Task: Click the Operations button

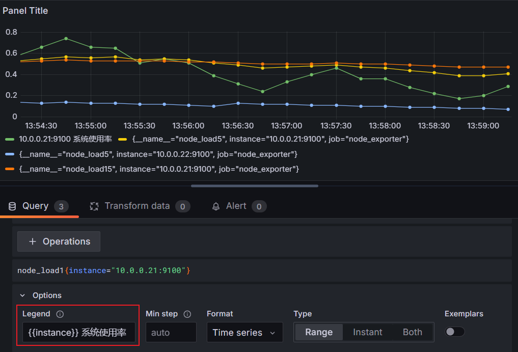Action: click(59, 242)
